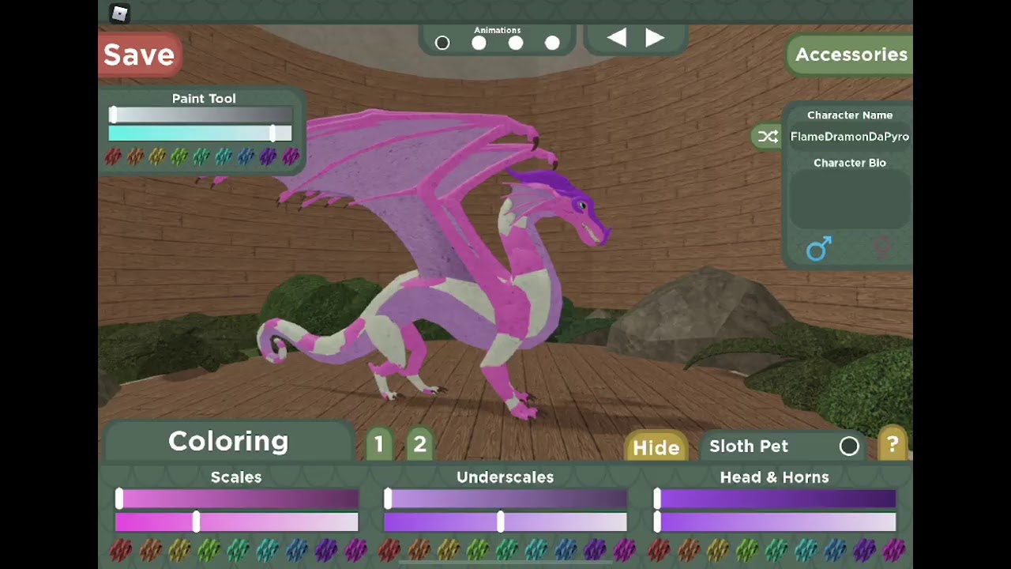Pick purple in Paint Tool swatches

coord(269,157)
